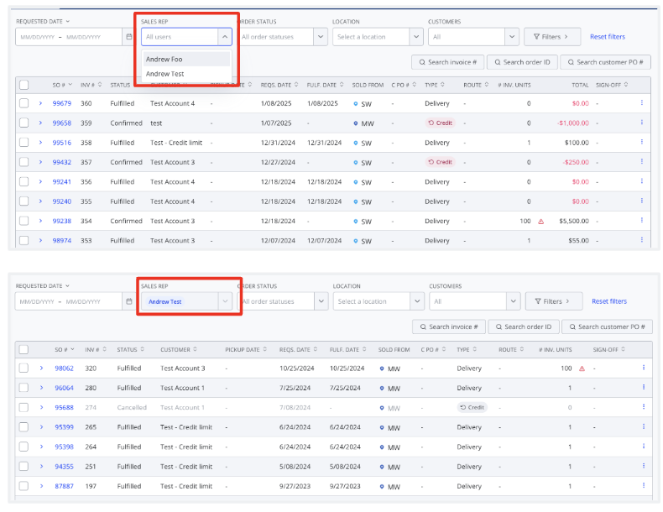Click the Cancelled status of order 95688

point(132,408)
